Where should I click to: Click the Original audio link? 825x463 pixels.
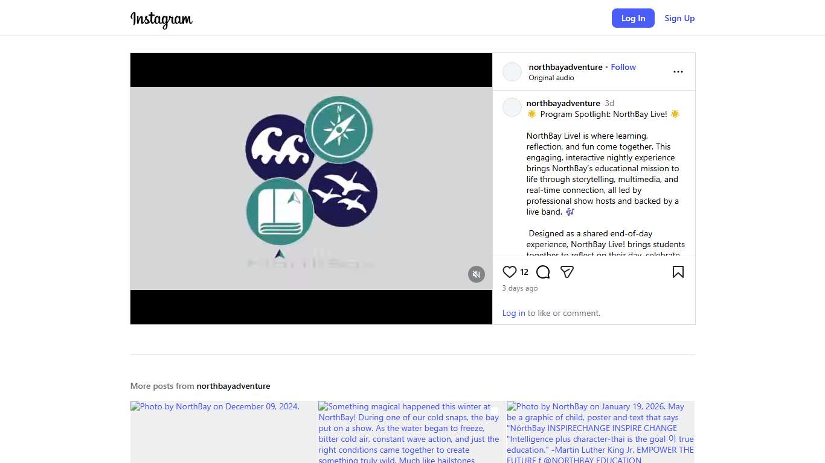551,78
